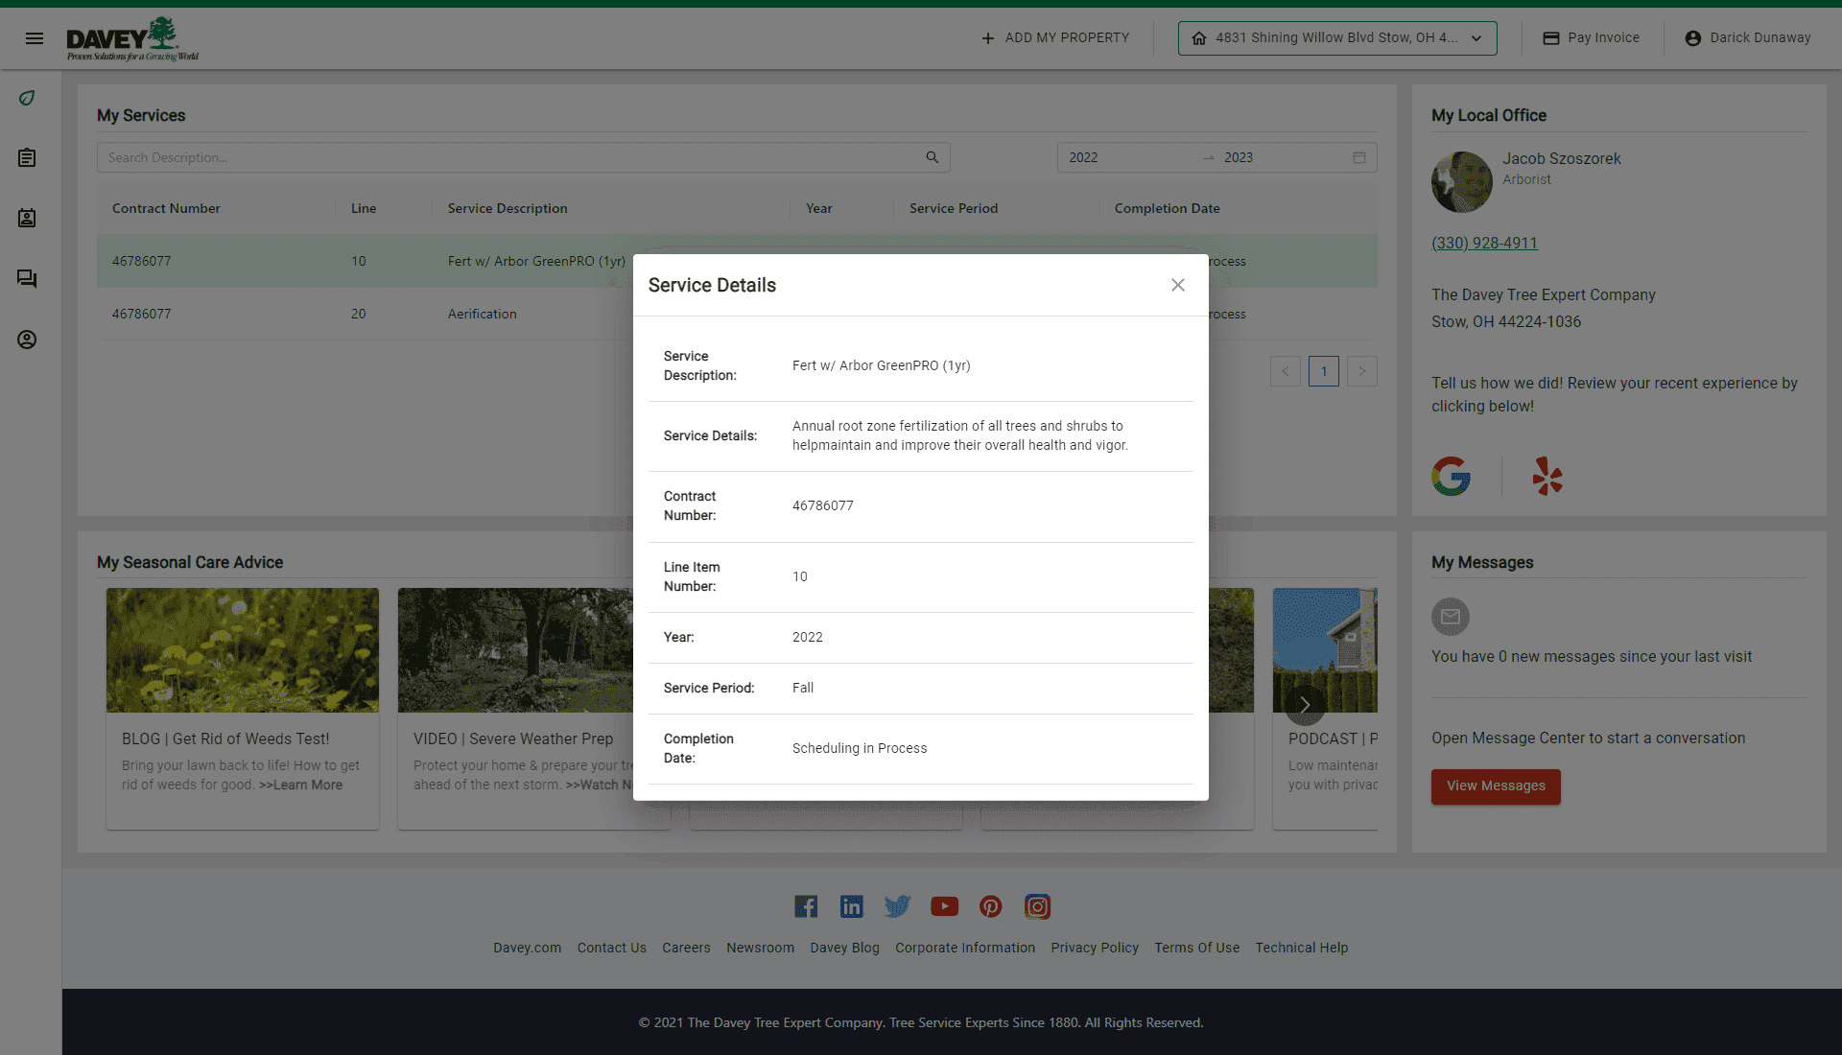Open the Facebook icon in the footer

(805, 906)
